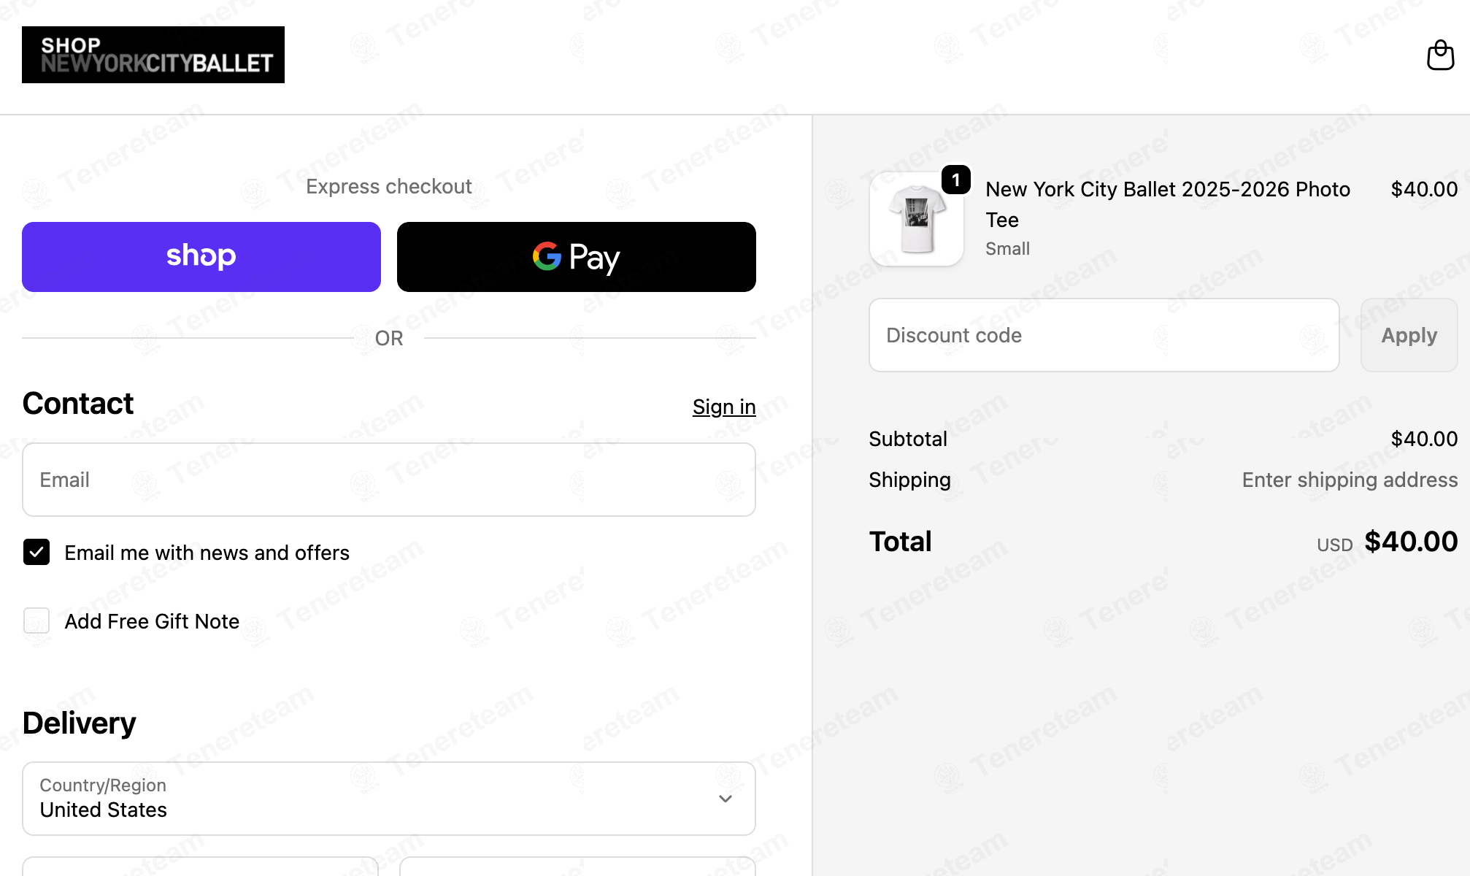Click the Delivery section heading
The height and width of the screenshot is (876, 1470).
click(x=79, y=723)
